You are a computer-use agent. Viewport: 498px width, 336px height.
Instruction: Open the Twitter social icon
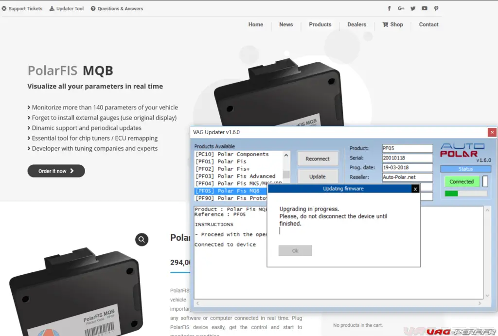[x=413, y=9]
